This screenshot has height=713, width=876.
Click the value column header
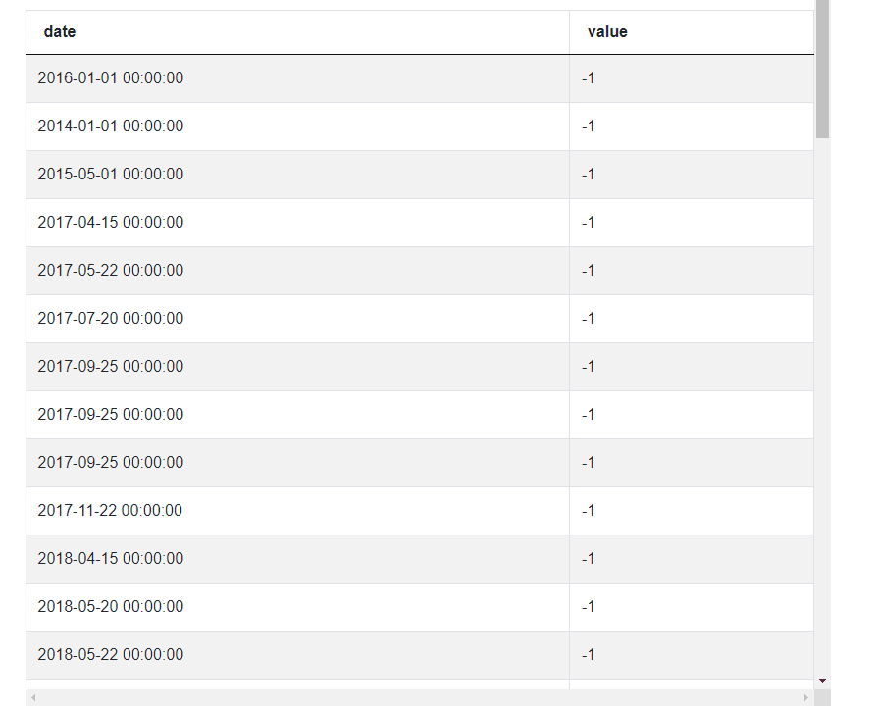606,31
